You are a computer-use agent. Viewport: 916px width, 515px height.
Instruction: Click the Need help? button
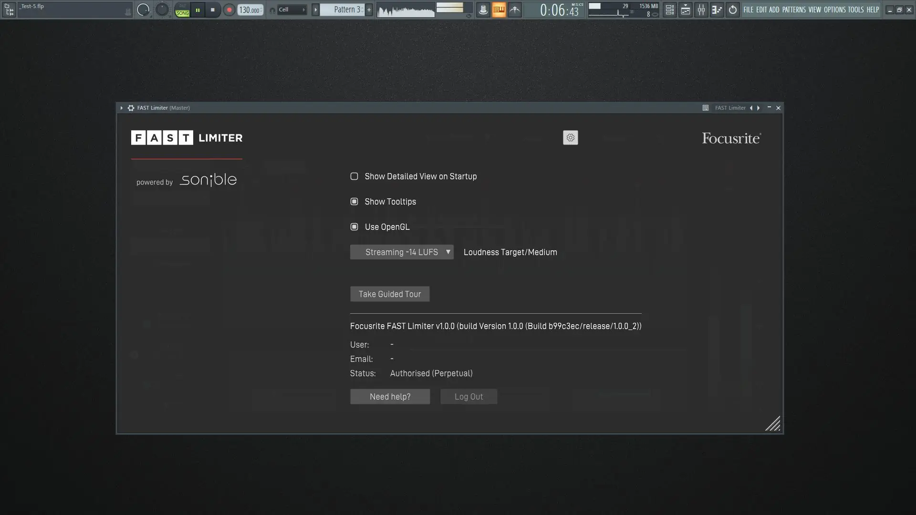click(x=390, y=397)
